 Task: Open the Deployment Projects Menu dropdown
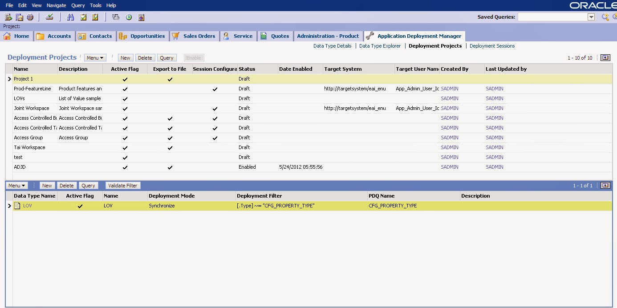coord(95,57)
